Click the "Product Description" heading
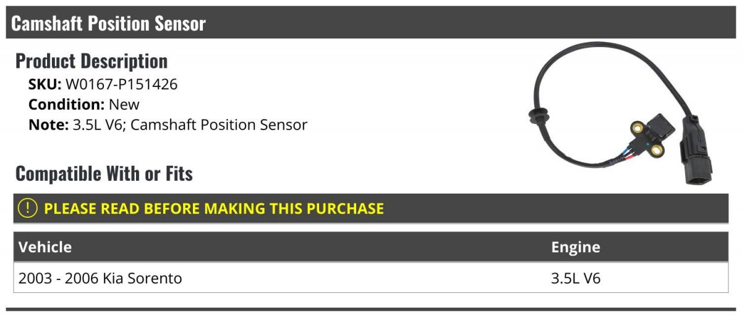 tap(92, 61)
